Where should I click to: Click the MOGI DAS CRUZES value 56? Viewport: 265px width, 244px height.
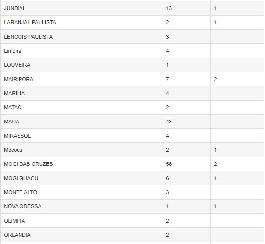[169, 164]
